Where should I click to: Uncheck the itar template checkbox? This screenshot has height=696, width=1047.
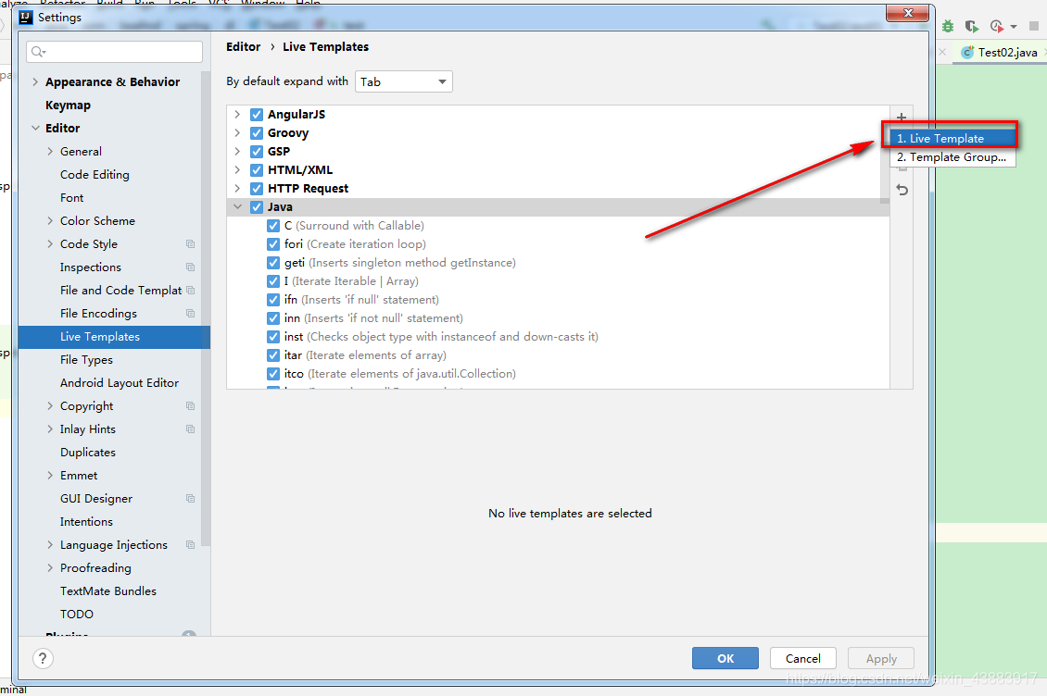[x=273, y=355]
